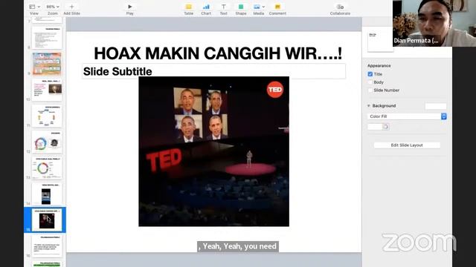Insert a Shape from the toolbar
This screenshot has height=267, width=476.
pyautogui.click(x=241, y=9)
